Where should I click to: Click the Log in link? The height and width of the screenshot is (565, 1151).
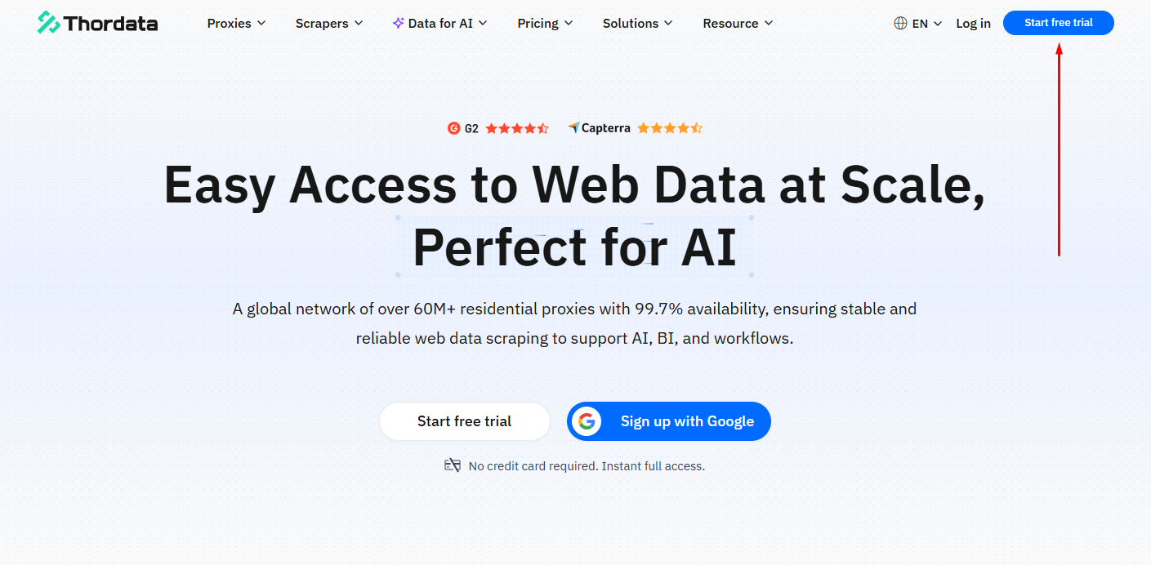tap(973, 23)
